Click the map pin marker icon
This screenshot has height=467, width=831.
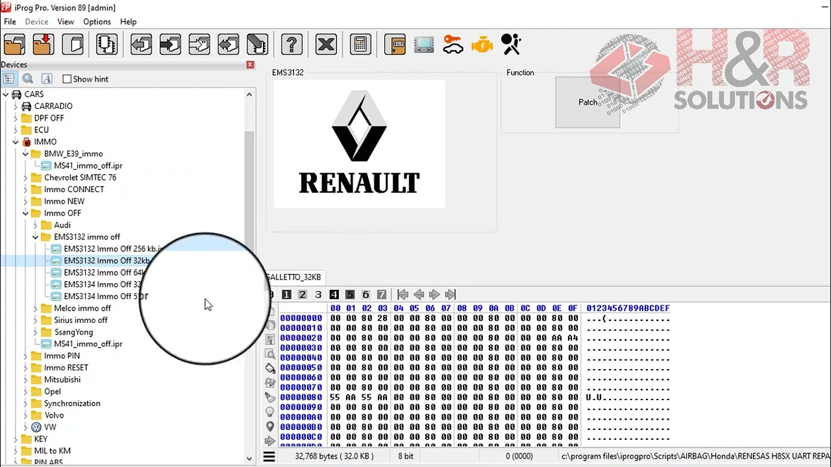(x=270, y=426)
